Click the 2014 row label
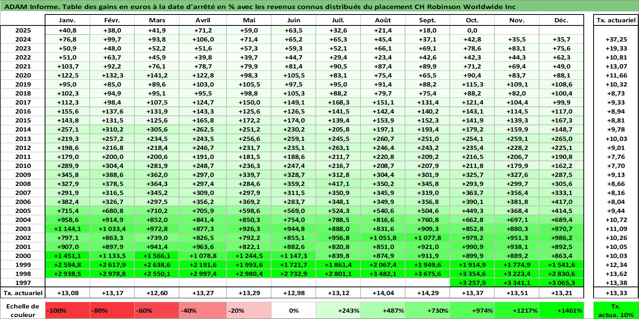Image resolution: width=639 pixels, height=319 pixels. coord(23,129)
